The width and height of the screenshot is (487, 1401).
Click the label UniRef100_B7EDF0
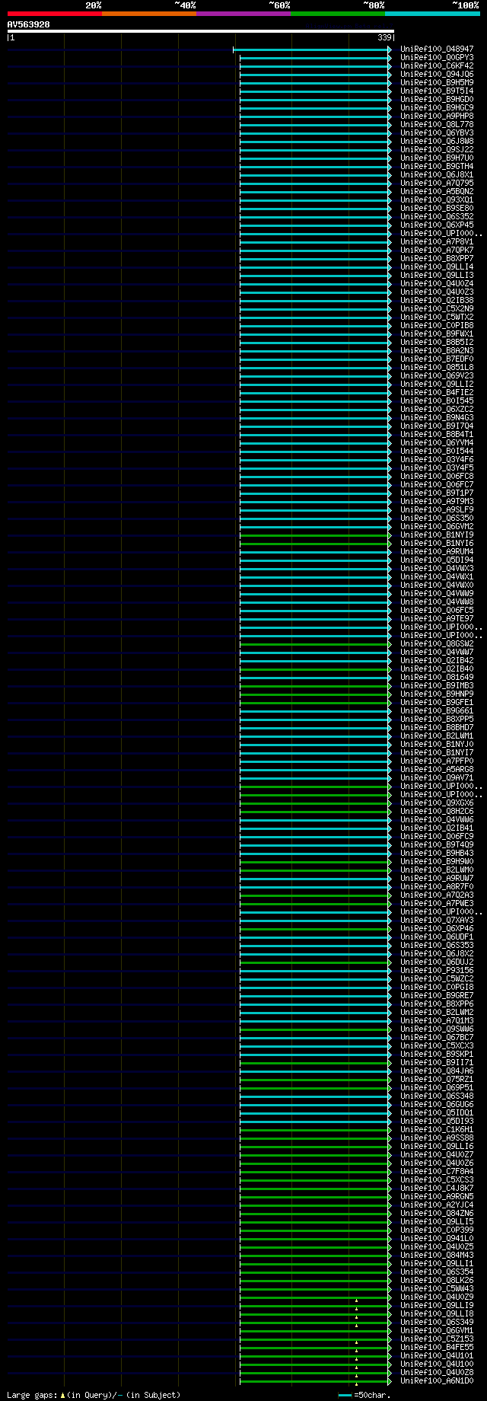[x=437, y=359]
